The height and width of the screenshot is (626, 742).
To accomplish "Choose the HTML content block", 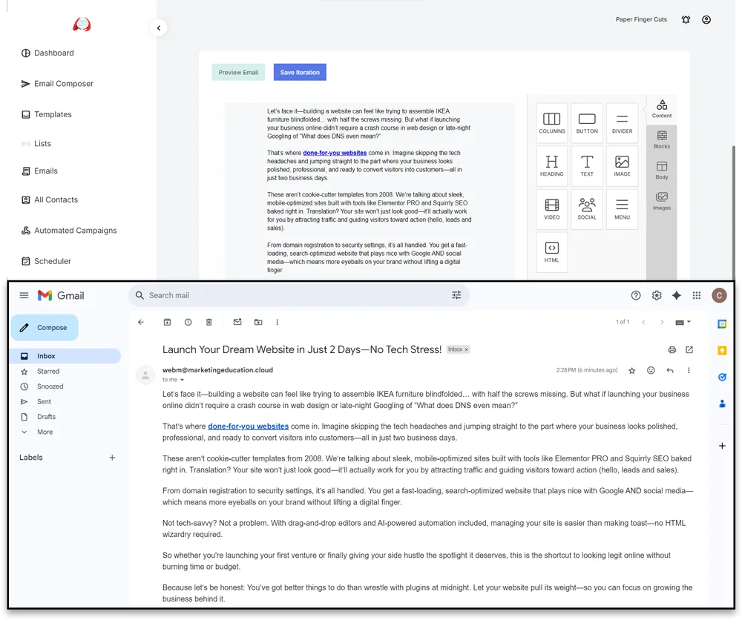I will tap(551, 252).
